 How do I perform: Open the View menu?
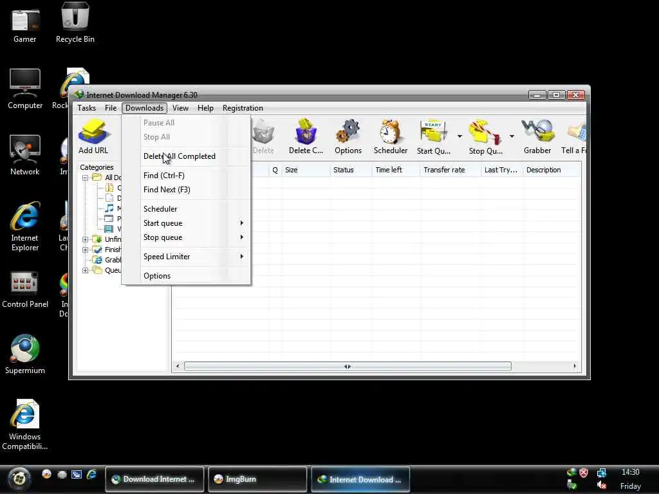180,108
